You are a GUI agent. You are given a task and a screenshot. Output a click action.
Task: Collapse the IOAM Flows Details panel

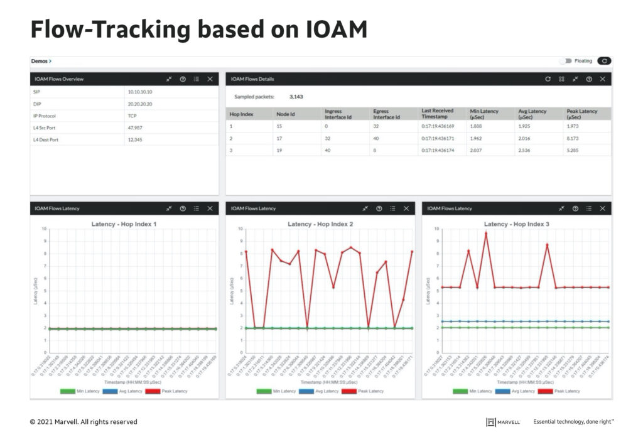coord(575,79)
